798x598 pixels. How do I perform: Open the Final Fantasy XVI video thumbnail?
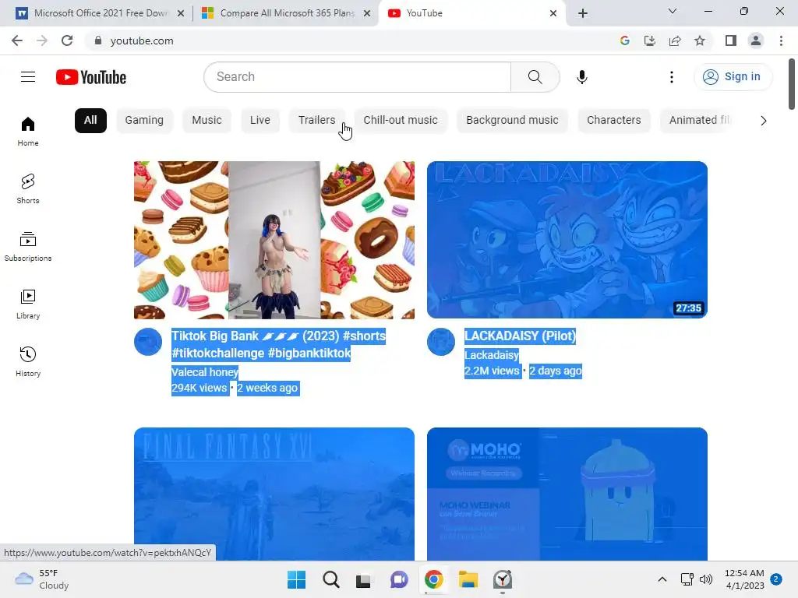[x=274, y=494]
